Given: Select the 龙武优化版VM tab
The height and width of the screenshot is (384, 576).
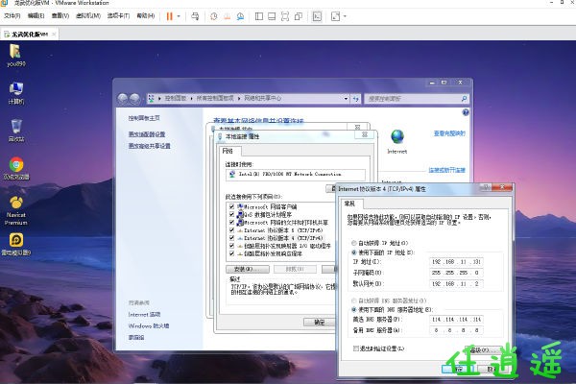Looking at the screenshot, I should coord(30,35).
